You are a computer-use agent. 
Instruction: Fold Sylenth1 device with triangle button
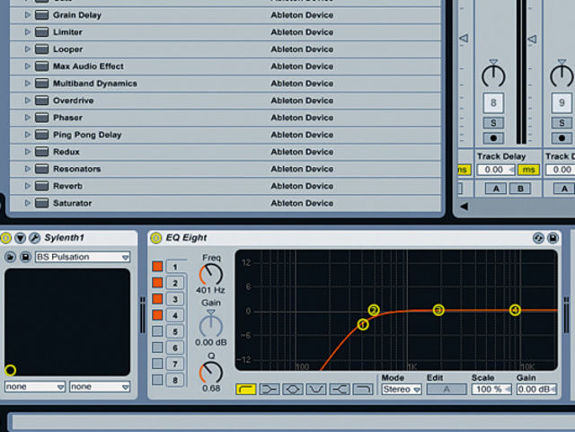coord(20,238)
